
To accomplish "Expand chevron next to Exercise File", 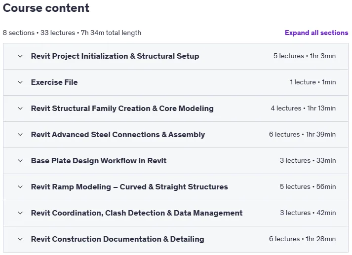I will pos(20,82).
